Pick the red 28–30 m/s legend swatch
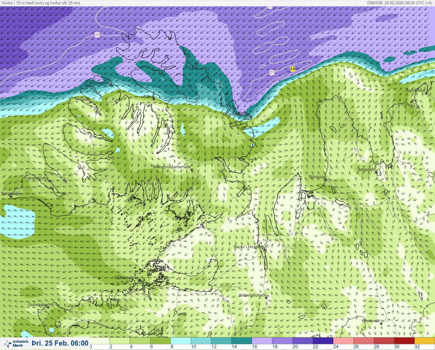 (384, 340)
